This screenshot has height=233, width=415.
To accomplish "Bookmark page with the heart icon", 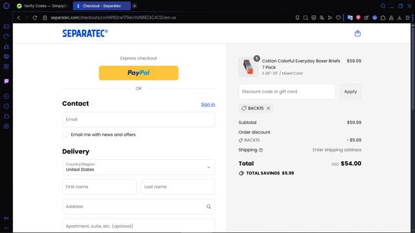I will (338, 17).
